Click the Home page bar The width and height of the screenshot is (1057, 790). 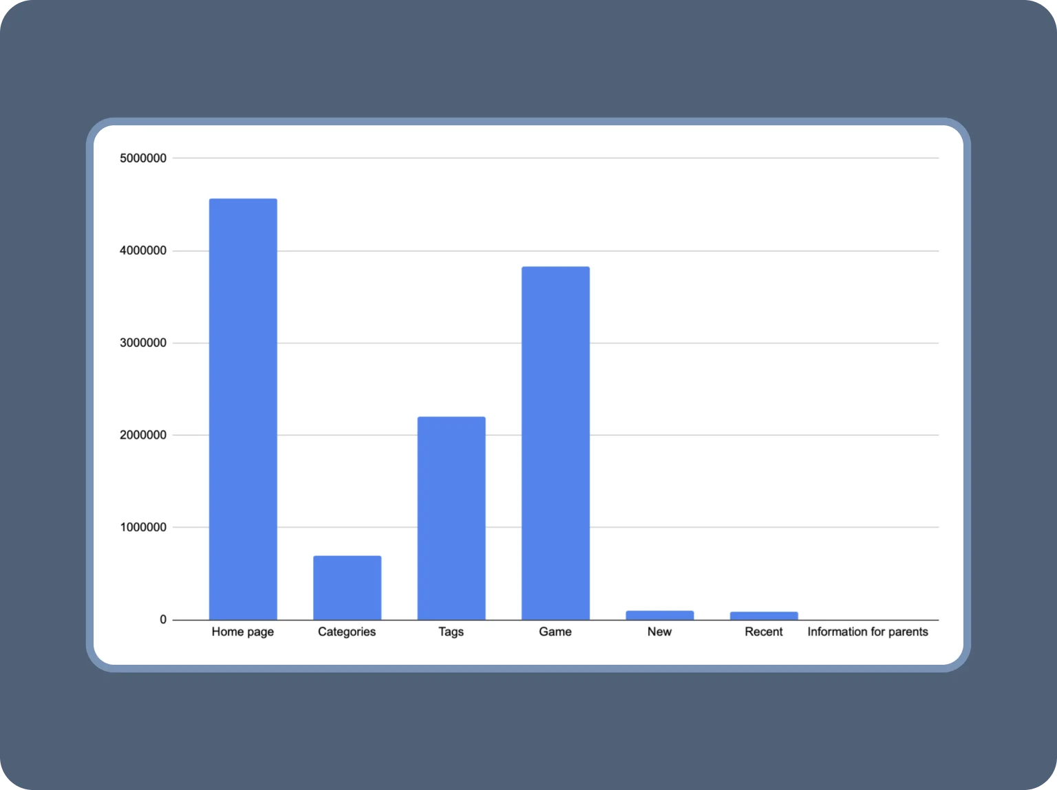(x=243, y=409)
